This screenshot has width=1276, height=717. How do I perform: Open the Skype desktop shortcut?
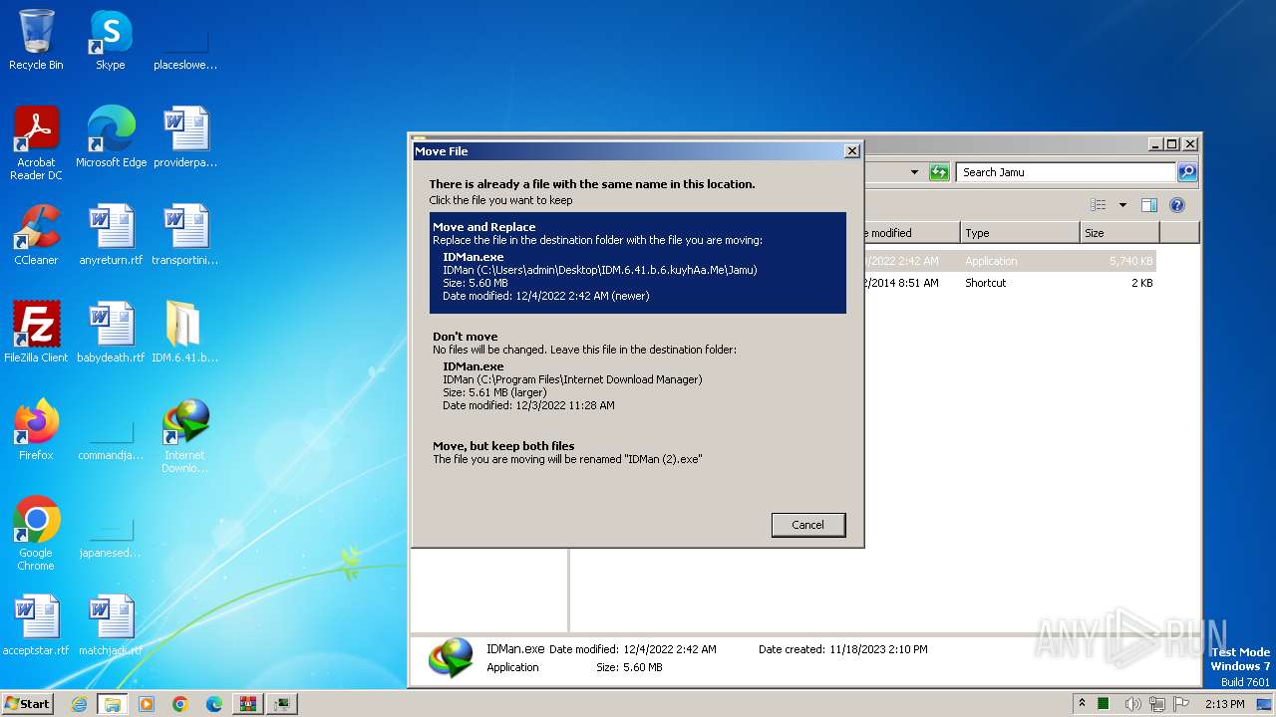[x=111, y=40]
